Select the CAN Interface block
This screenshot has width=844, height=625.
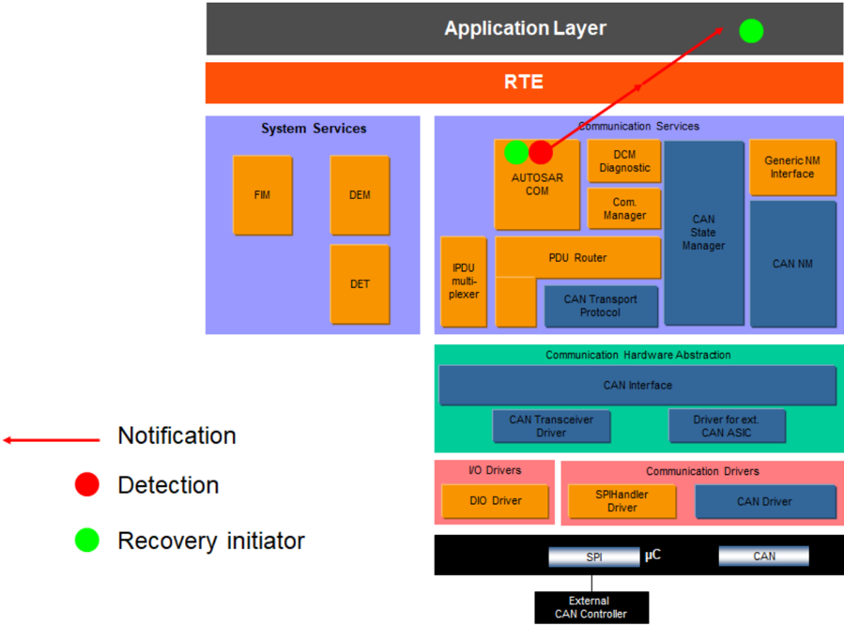click(637, 385)
